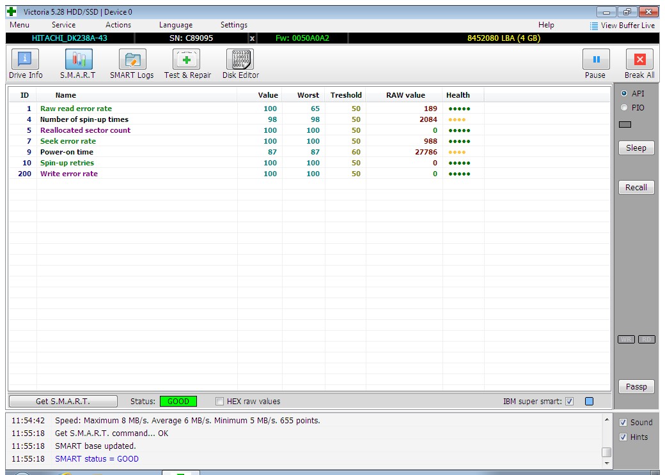Click the Victoria green cross app icon

12,11
